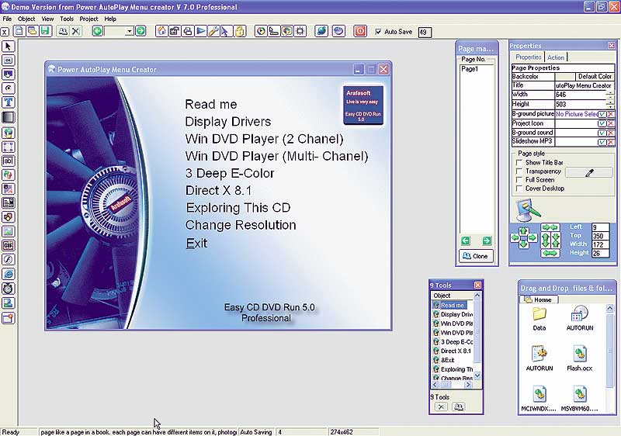Click the Default Color button

tap(595, 76)
